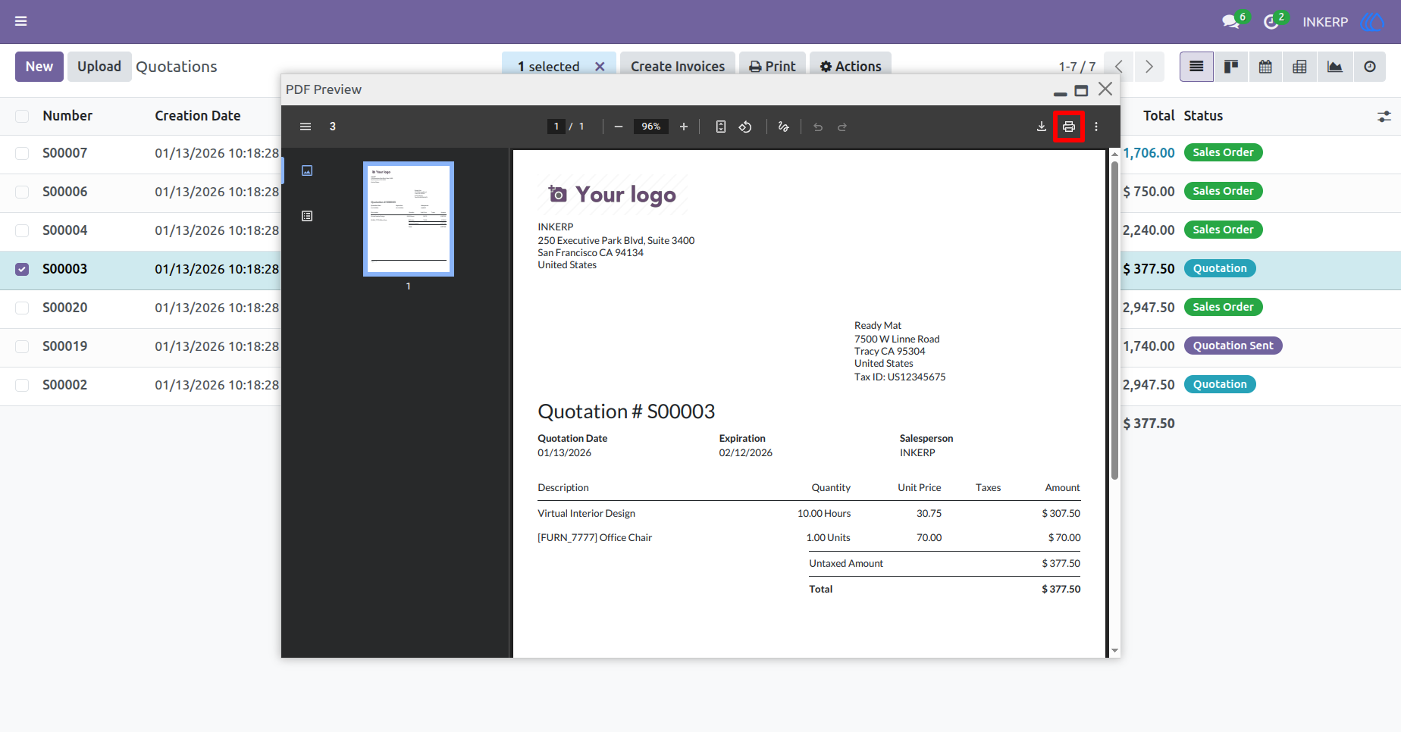
Task: Open the Actions dropdown menu
Action: click(x=851, y=67)
